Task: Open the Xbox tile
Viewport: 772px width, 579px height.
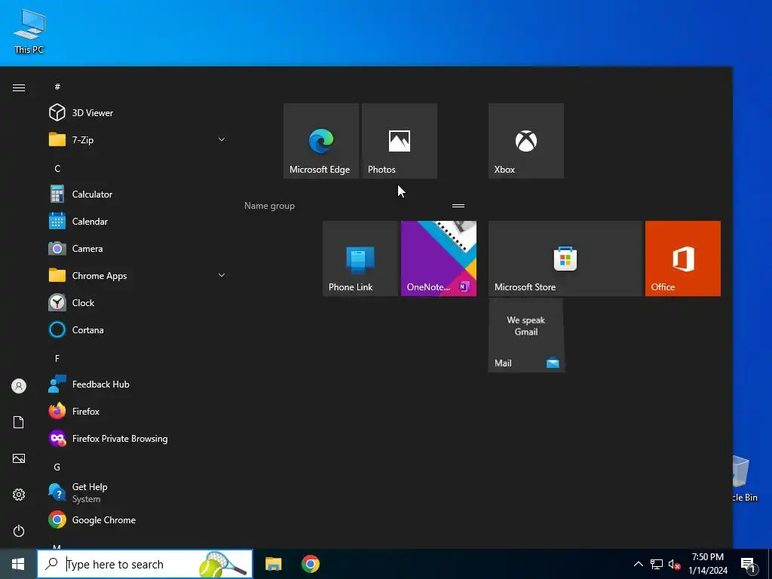Action: [x=525, y=141]
